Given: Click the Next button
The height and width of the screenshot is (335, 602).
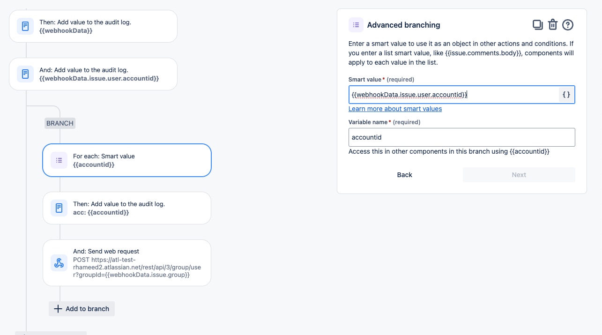Looking at the screenshot, I should (x=519, y=175).
